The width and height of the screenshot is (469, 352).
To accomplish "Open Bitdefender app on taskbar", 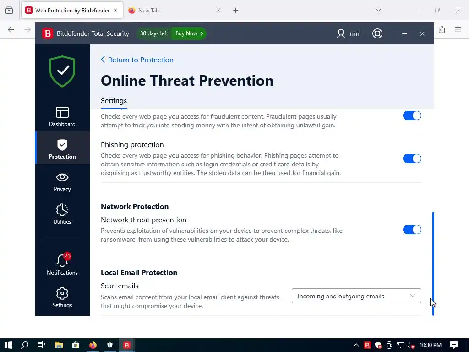I will point(127,345).
